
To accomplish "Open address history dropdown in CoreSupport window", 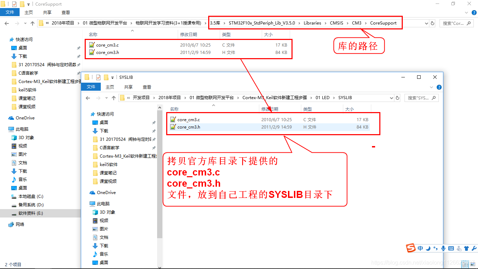I will pyautogui.click(x=426, y=23).
